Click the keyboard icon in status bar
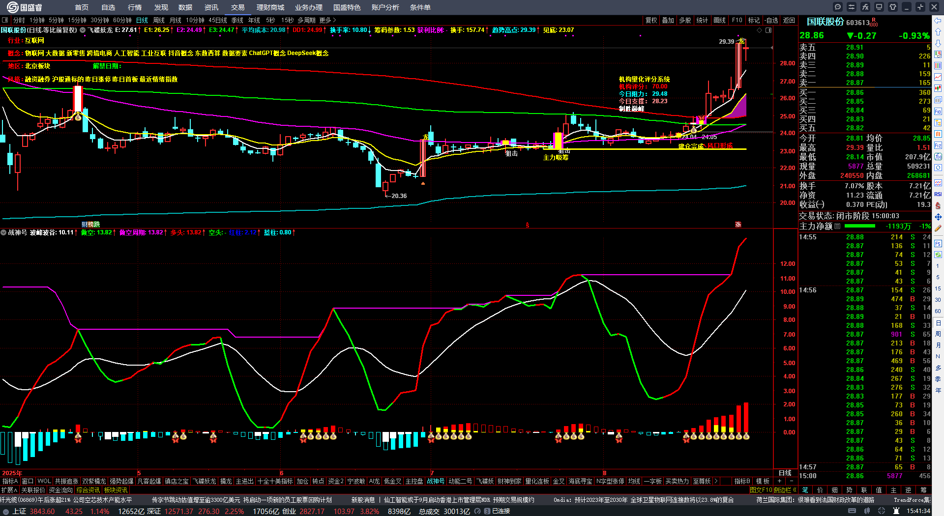This screenshot has width=944, height=516. tap(852, 511)
